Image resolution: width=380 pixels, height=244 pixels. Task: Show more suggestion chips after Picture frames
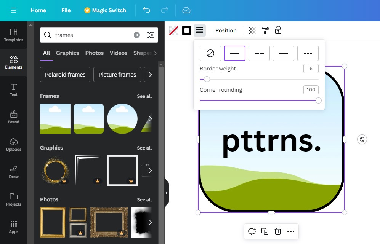click(150, 75)
